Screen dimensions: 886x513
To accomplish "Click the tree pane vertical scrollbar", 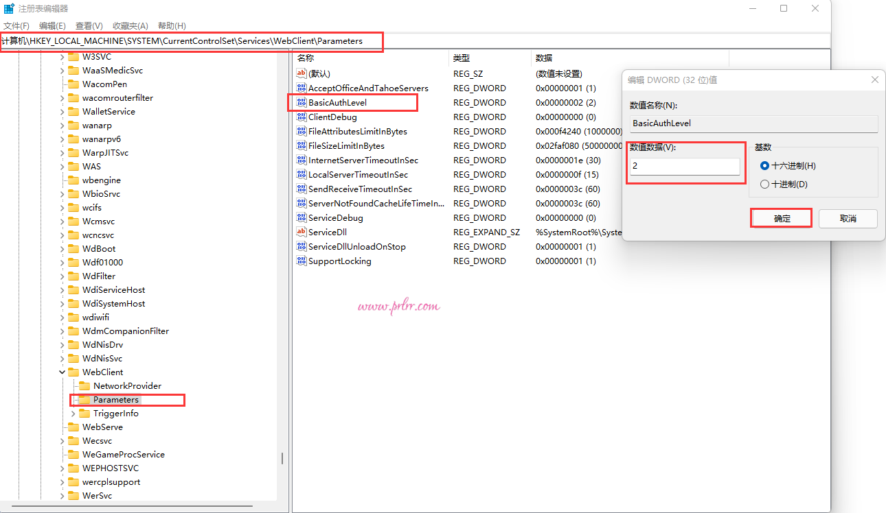I will point(282,458).
